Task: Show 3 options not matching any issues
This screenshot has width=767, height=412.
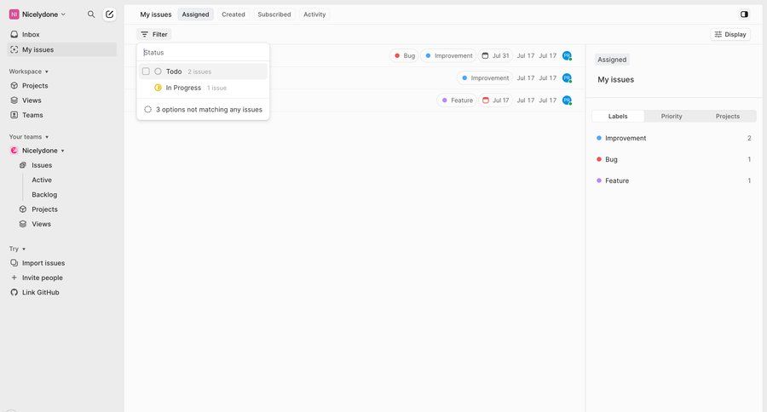Action: [x=203, y=110]
